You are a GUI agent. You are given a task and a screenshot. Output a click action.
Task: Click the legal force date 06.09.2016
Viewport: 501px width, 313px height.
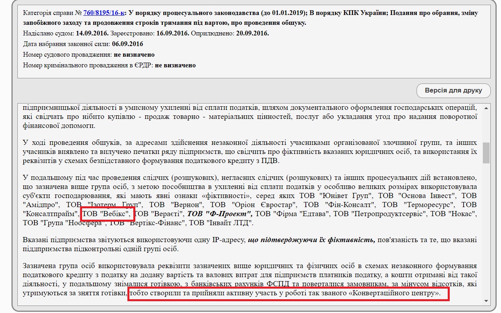pyautogui.click(x=127, y=44)
